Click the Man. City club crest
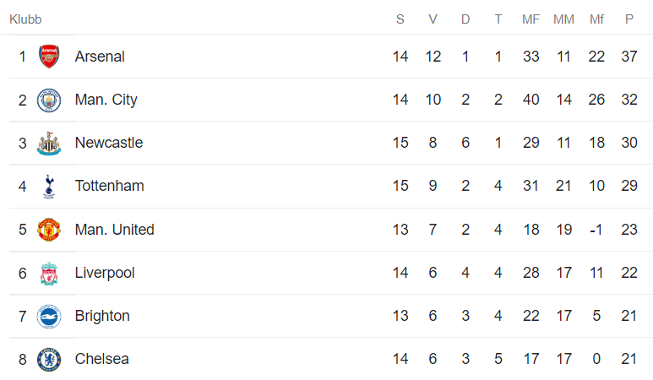The image size is (653, 380). pos(49,100)
